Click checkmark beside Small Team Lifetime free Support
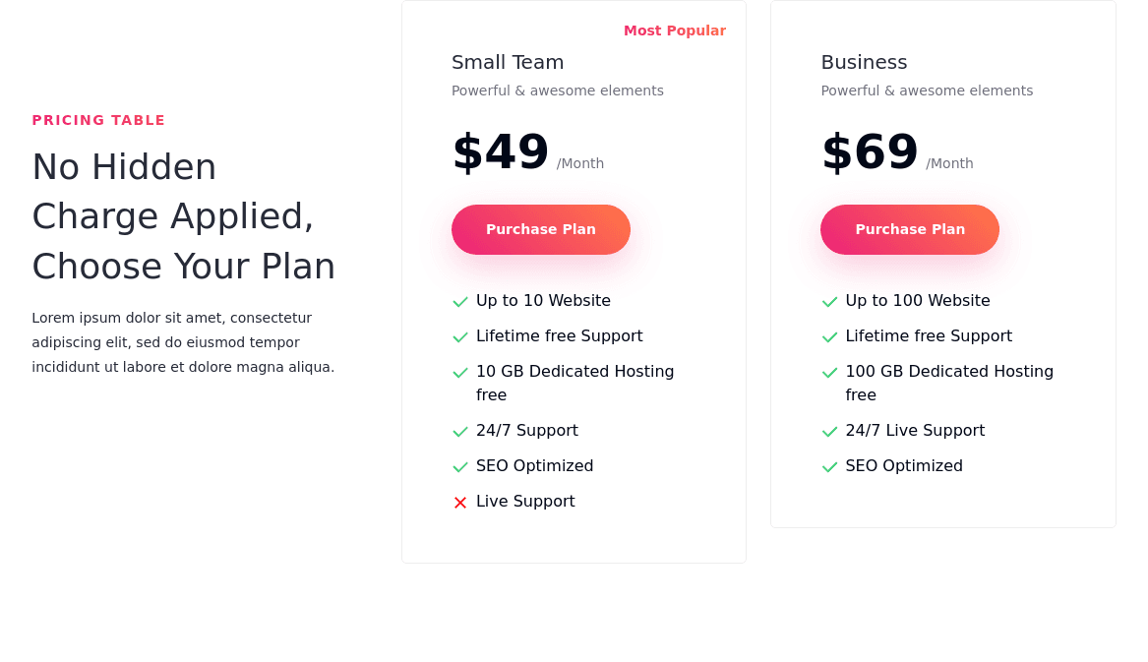1148x662 pixels. coord(459,336)
